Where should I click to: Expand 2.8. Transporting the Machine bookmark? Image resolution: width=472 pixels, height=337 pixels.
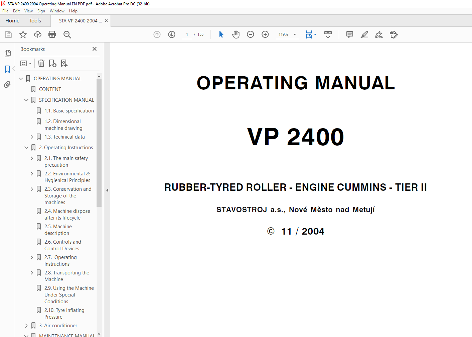32,273
